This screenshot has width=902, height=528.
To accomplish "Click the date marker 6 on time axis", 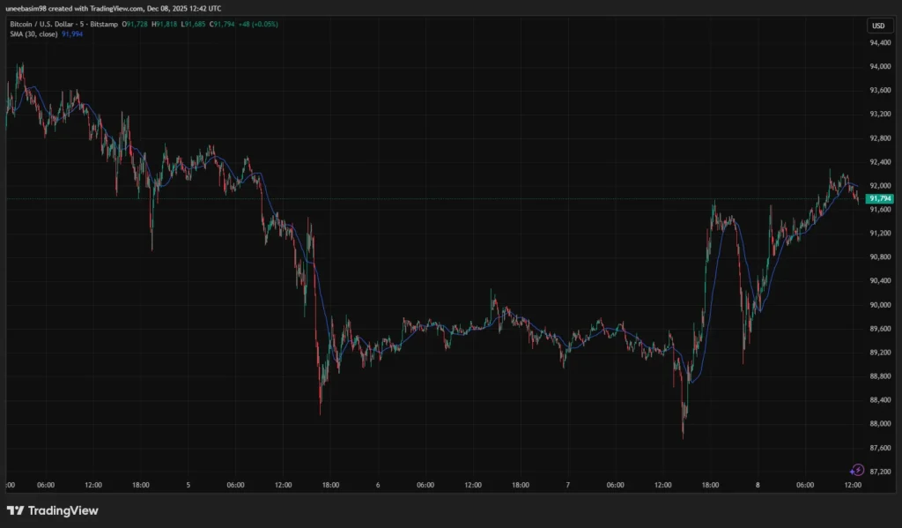I will (x=376, y=484).
